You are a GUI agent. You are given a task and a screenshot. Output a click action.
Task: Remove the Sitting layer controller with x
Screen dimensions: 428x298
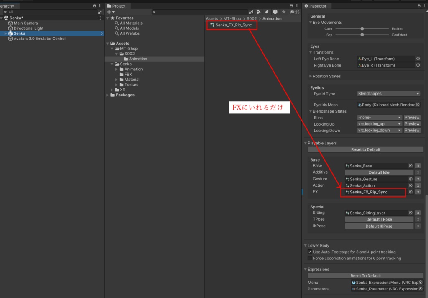418,213
